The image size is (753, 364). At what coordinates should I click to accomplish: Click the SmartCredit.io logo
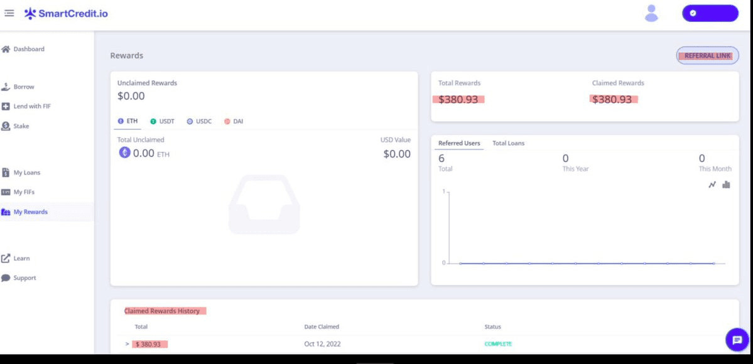[67, 13]
